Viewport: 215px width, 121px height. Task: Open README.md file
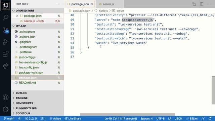pos(38,83)
